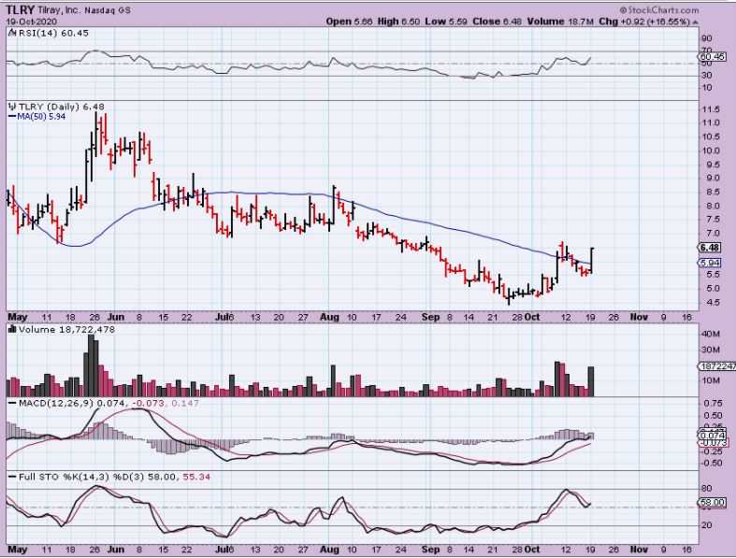Image resolution: width=736 pixels, height=558 pixels.
Task: Click the Chg +0.92 (+16.55%) value
Action: click(x=644, y=21)
